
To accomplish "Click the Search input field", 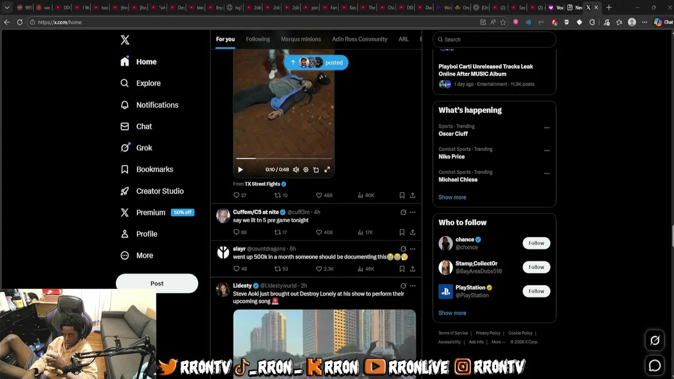I will tap(494, 39).
